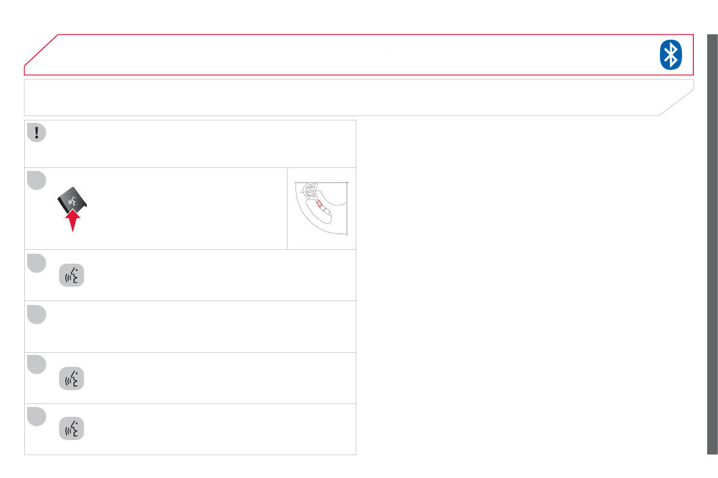Click the steering wheel control diagram
Image resolution: width=718 pixels, height=478 pixels.
point(321,208)
